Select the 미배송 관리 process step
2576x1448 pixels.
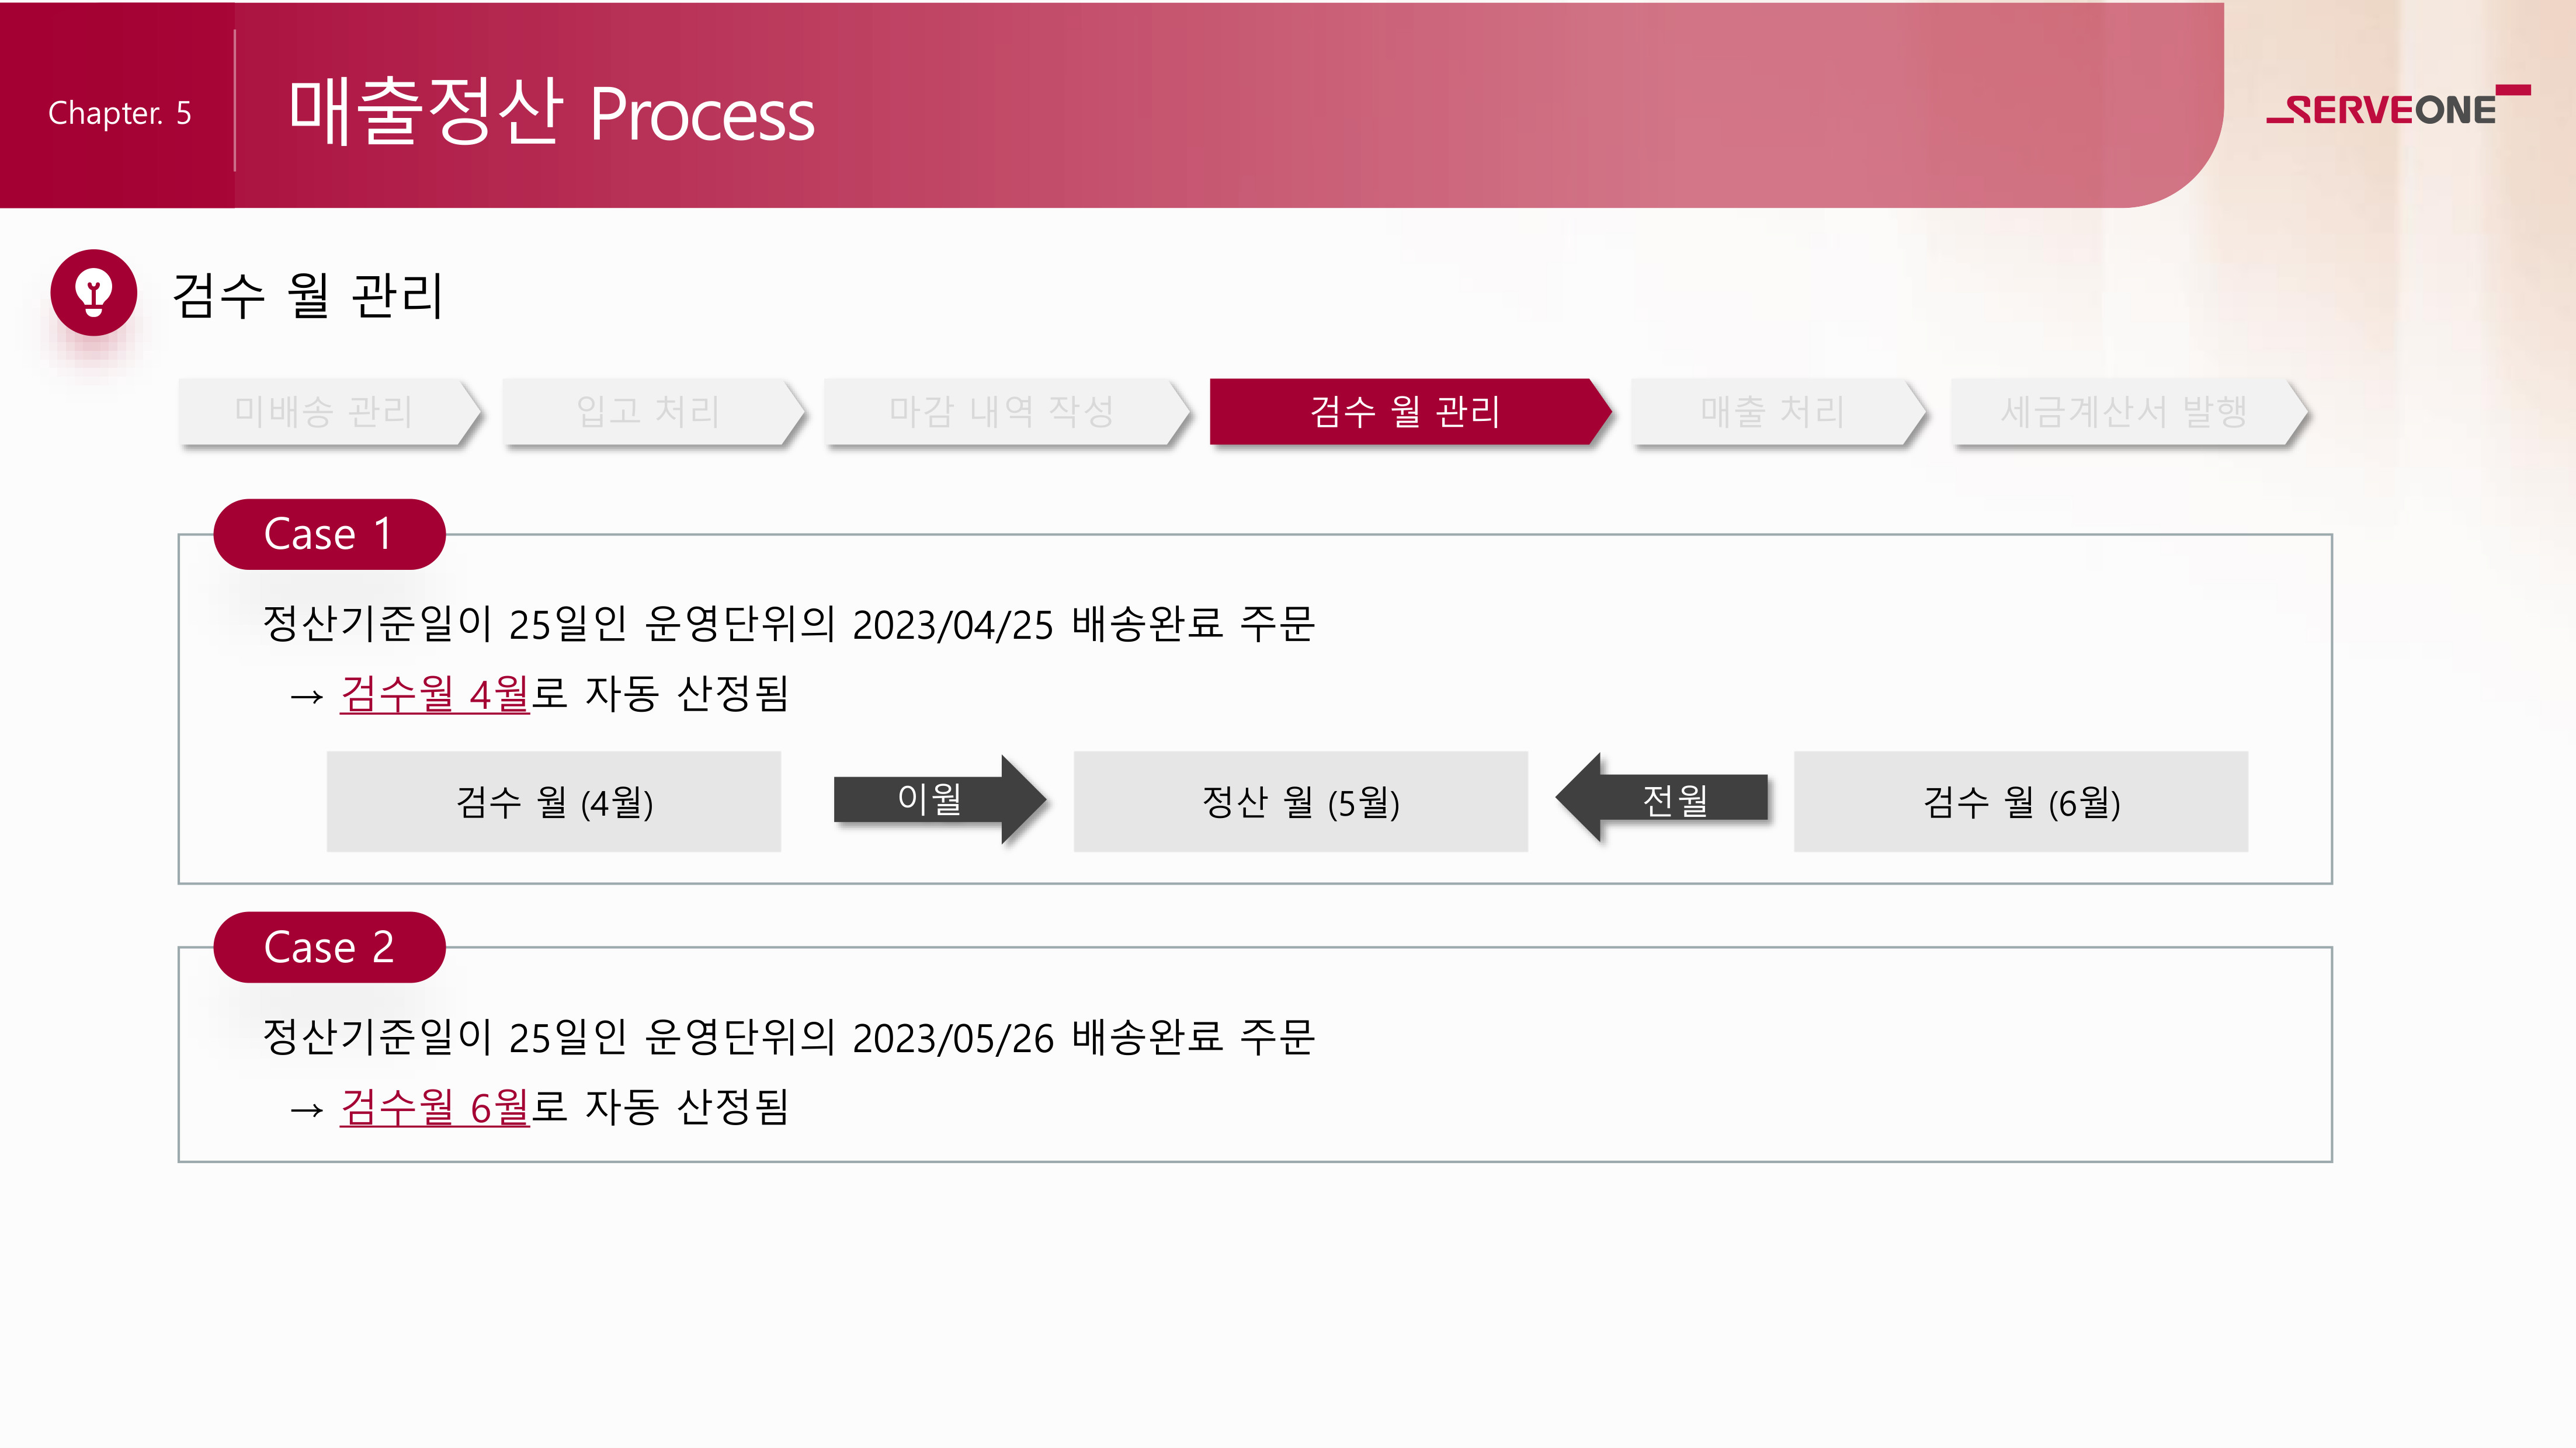pyautogui.click(x=324, y=410)
